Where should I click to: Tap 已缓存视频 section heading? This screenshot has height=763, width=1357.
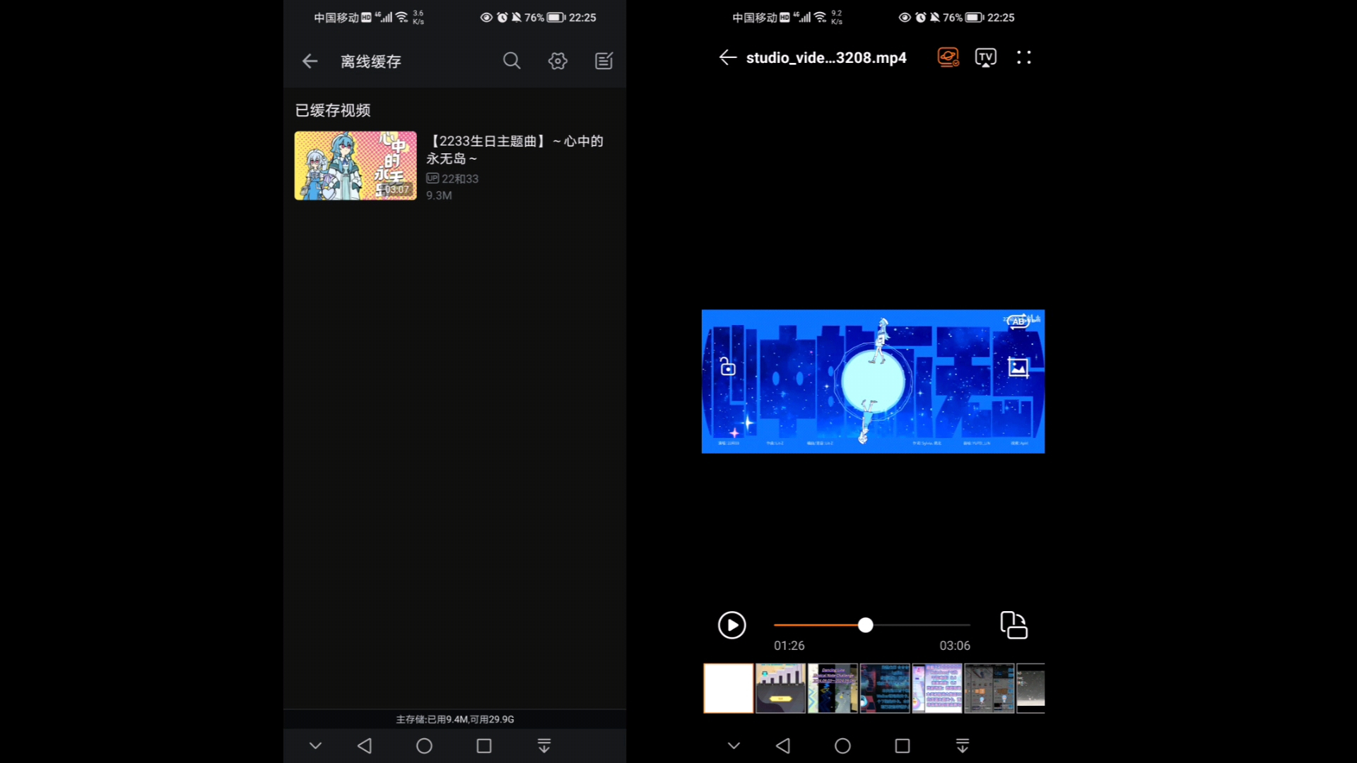click(333, 110)
